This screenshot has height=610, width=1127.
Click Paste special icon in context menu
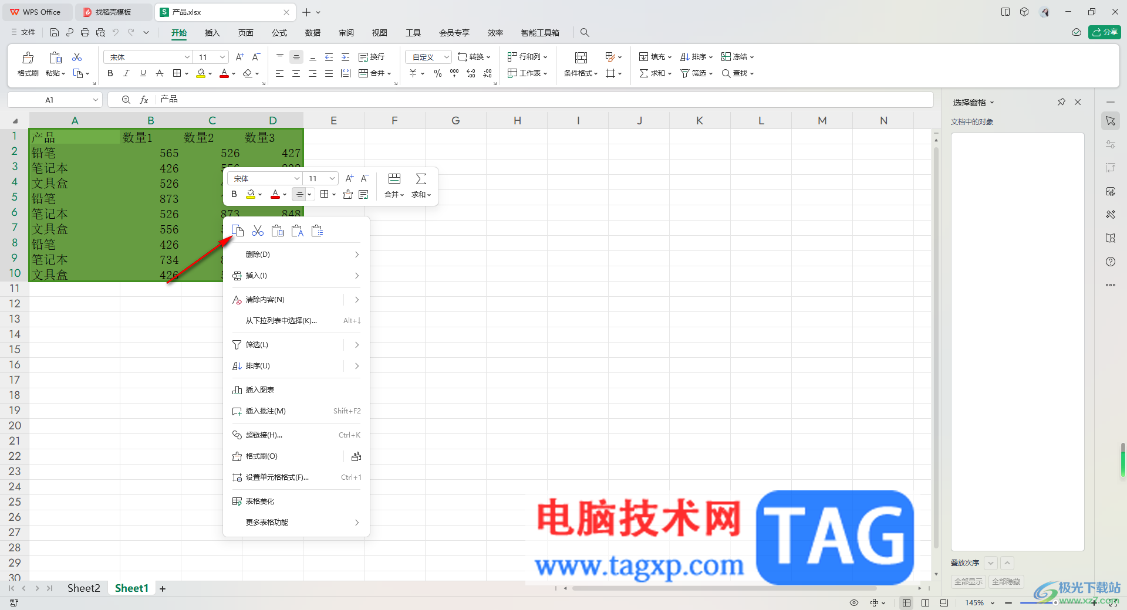click(x=318, y=231)
